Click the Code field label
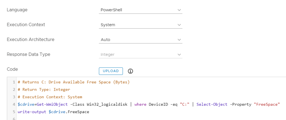Screen dimensions: 286x120 pyautogui.click(x=12, y=69)
